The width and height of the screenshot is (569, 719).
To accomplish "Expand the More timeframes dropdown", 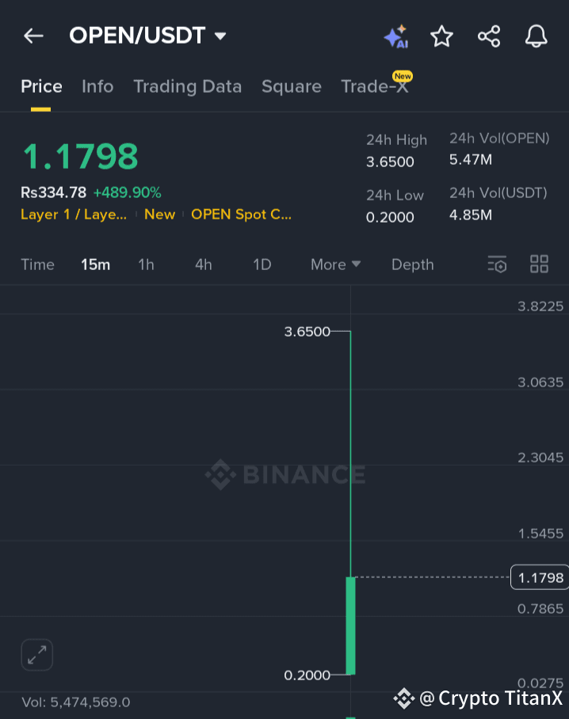I will 335,264.
